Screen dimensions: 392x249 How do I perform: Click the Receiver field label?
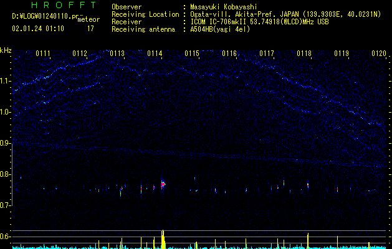(127, 22)
